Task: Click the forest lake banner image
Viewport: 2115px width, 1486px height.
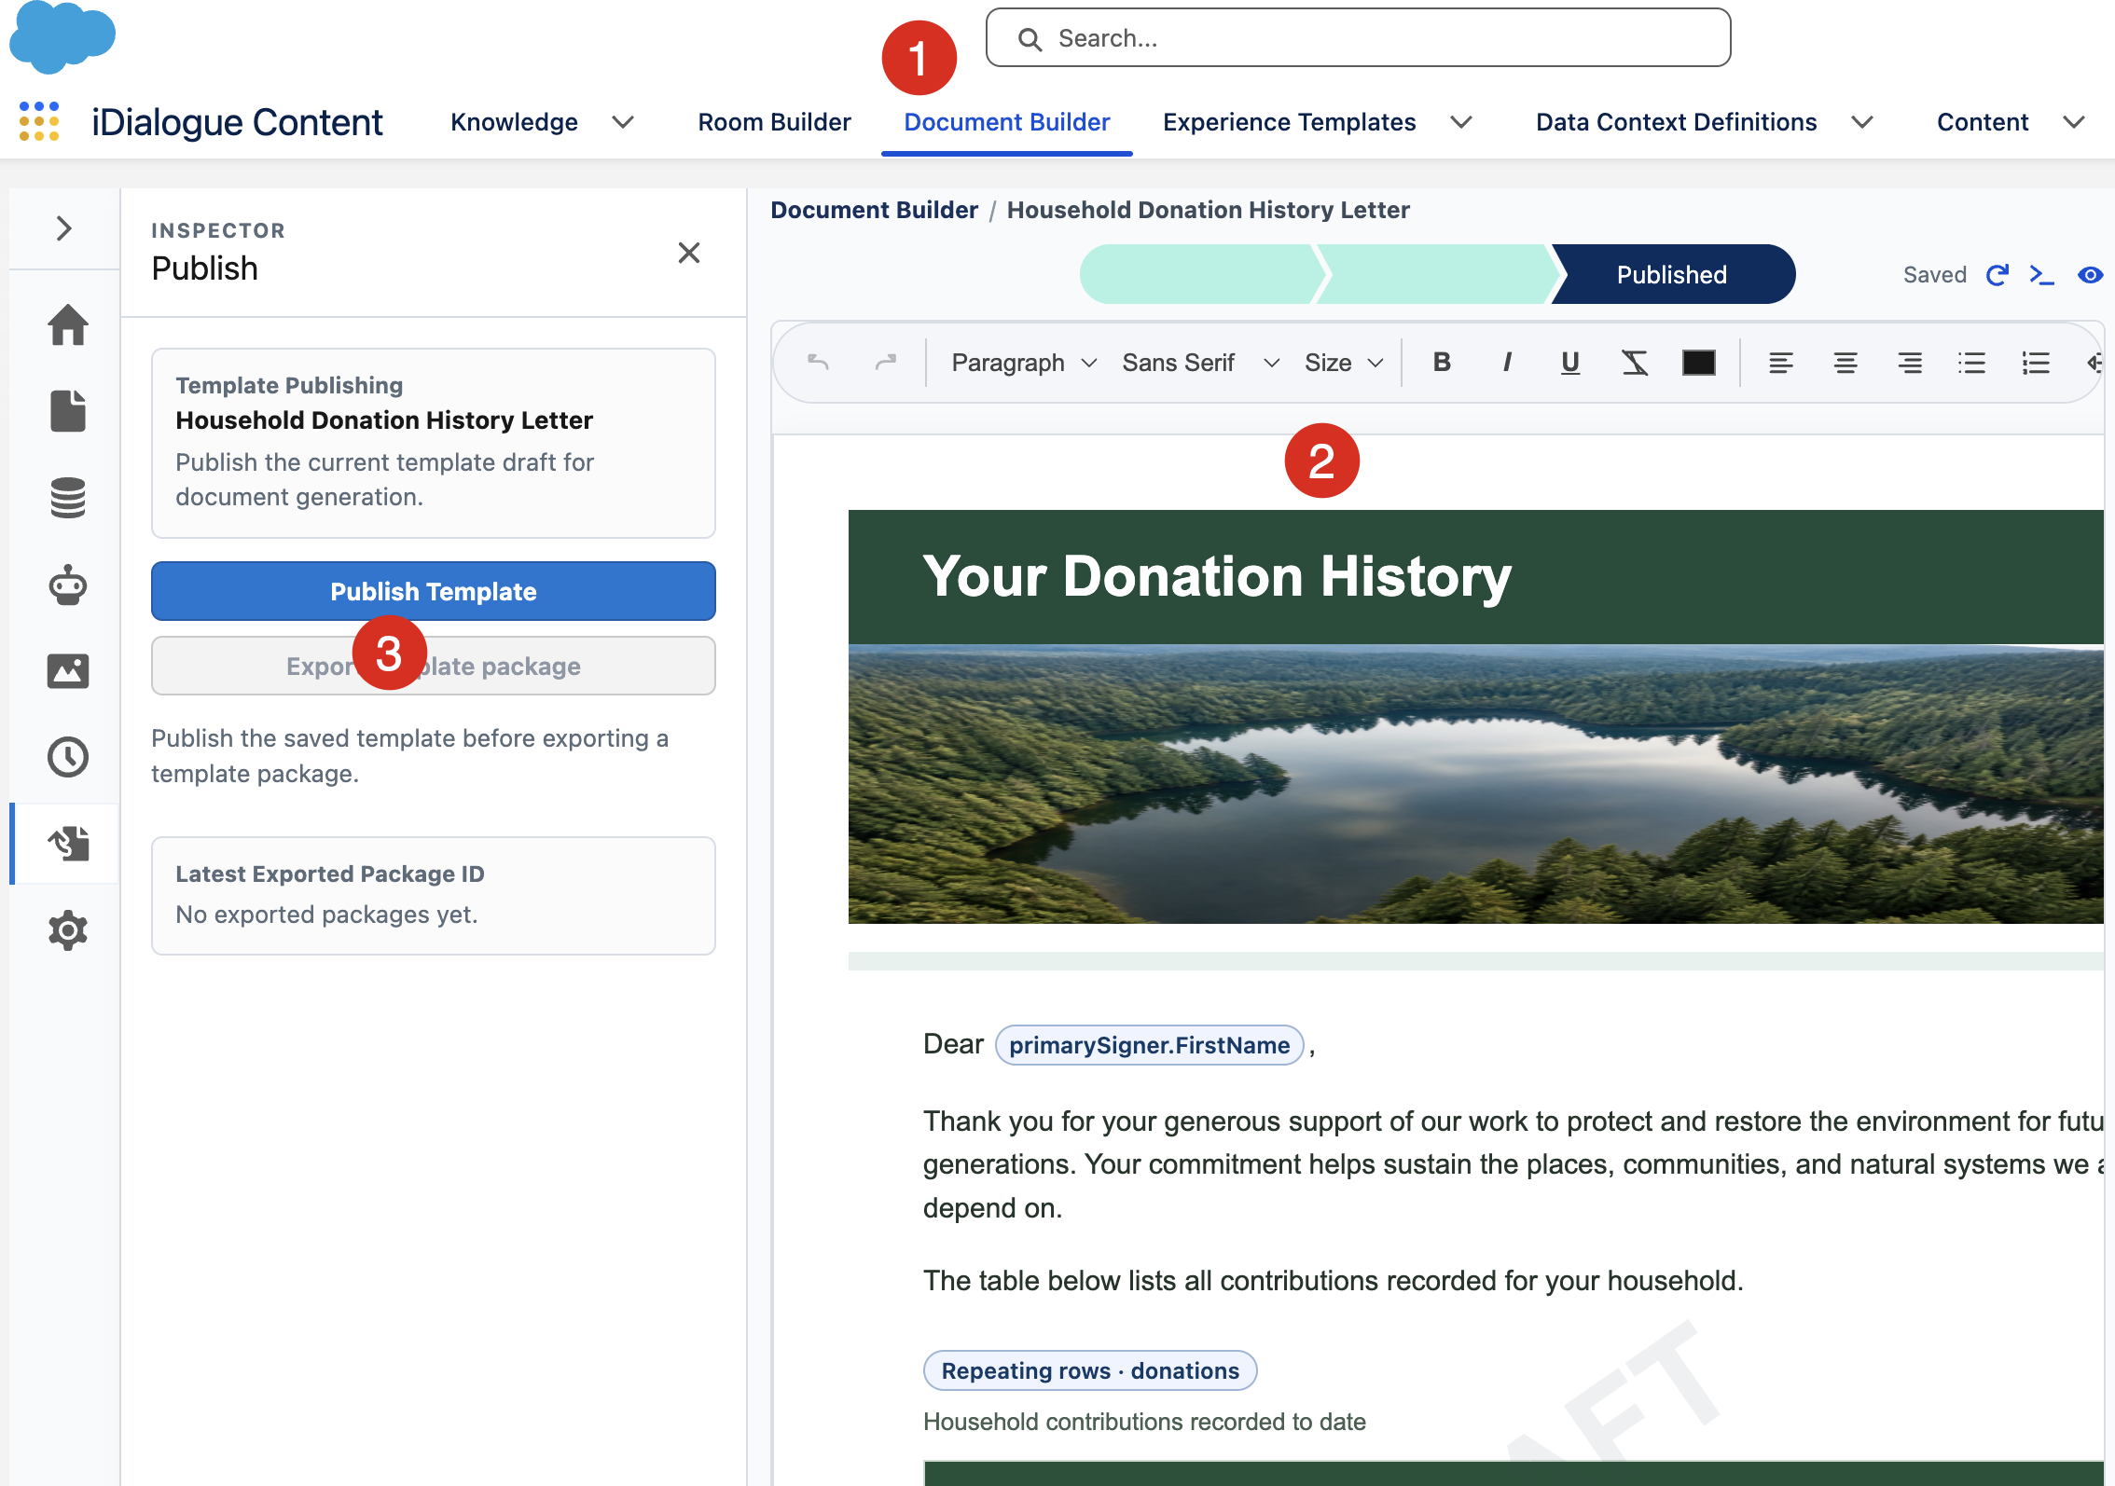Action: pyautogui.click(x=1475, y=784)
